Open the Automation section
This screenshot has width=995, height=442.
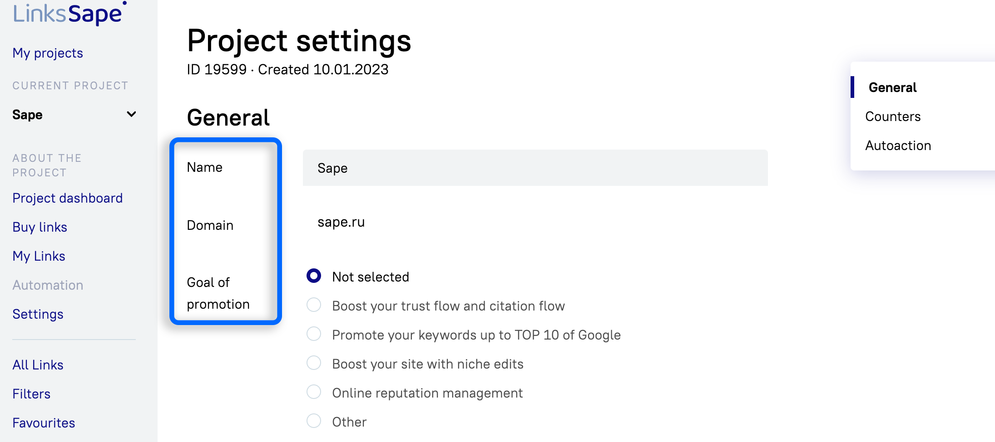(x=48, y=285)
